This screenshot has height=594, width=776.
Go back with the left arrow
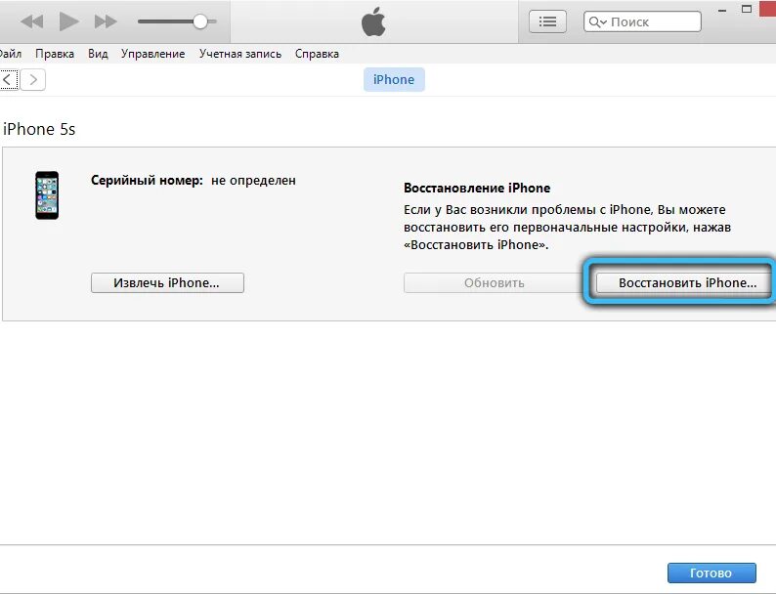click(x=9, y=80)
